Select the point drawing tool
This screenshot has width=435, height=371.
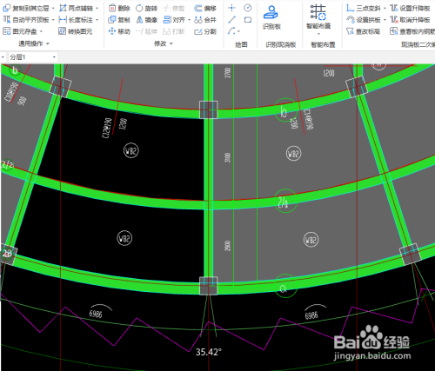click(x=231, y=8)
